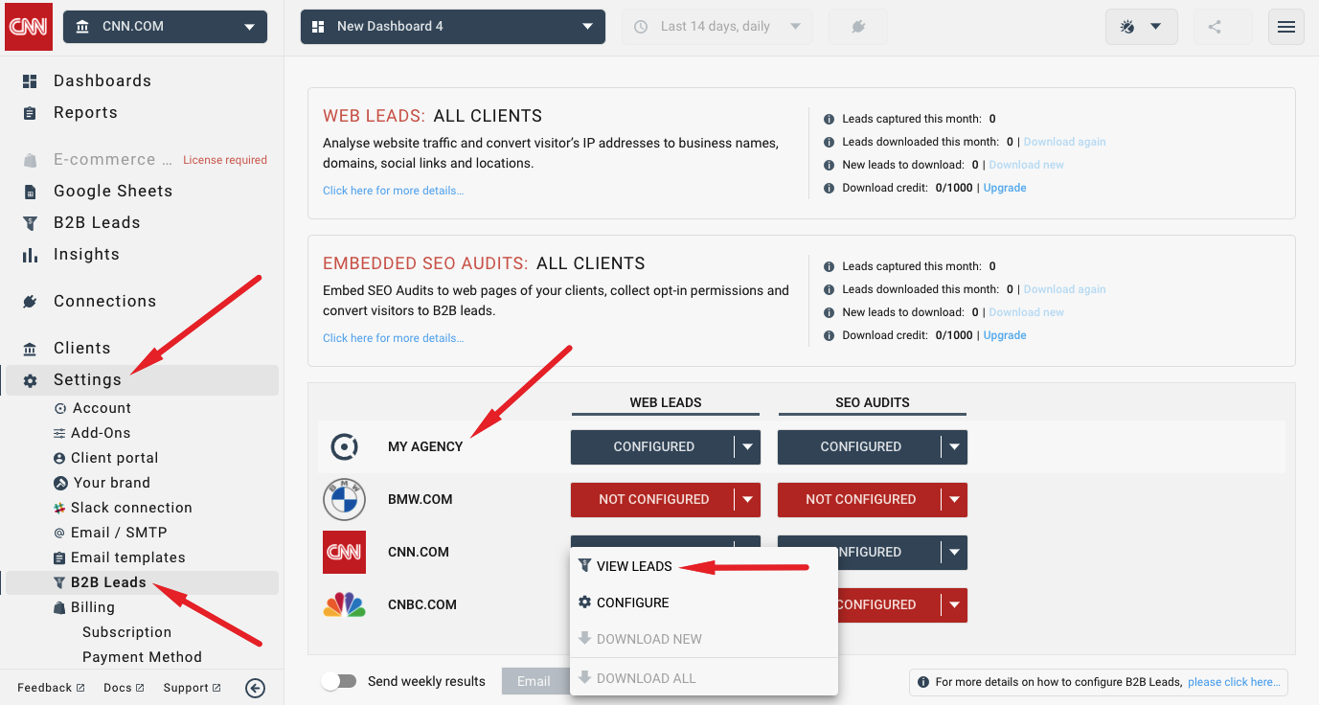Viewport: 1319px width, 705px height.
Task: Open Connections in the sidebar
Action: click(x=104, y=301)
